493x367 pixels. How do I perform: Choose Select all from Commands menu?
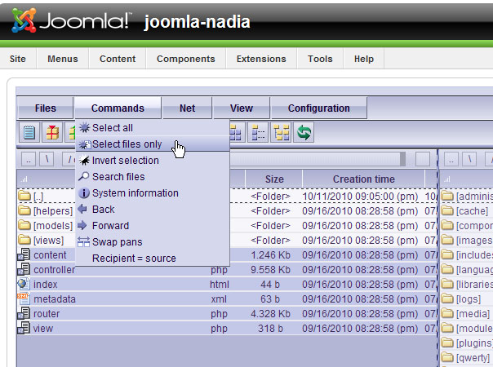coord(153,127)
